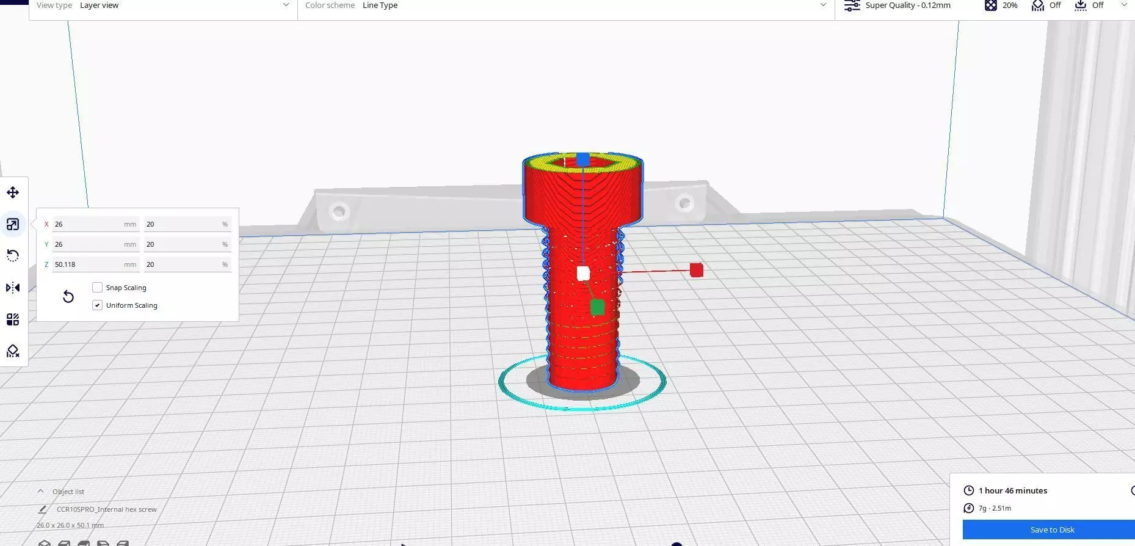Image resolution: width=1135 pixels, height=546 pixels.
Task: Edit the Y size in mm field
Action: [96, 244]
